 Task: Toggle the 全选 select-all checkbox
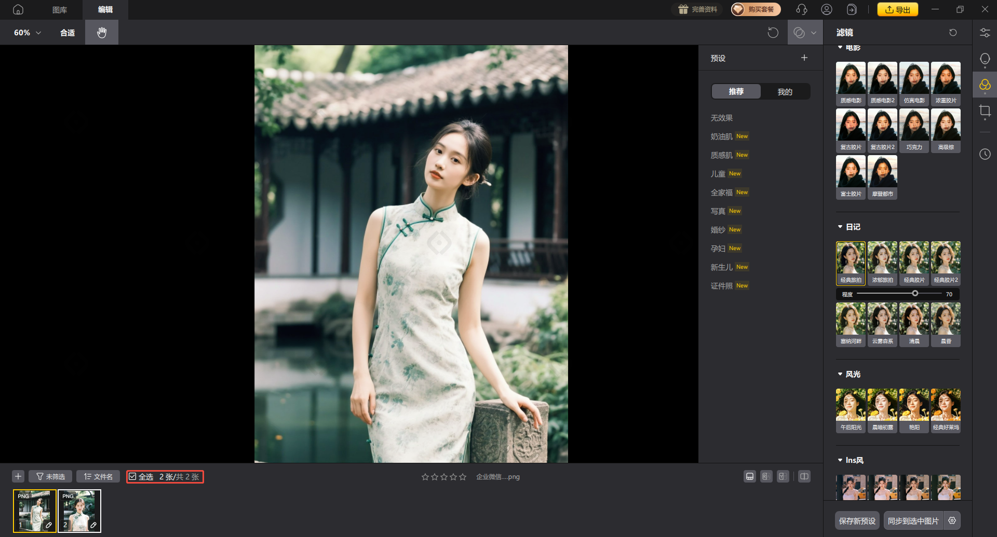coord(133,477)
